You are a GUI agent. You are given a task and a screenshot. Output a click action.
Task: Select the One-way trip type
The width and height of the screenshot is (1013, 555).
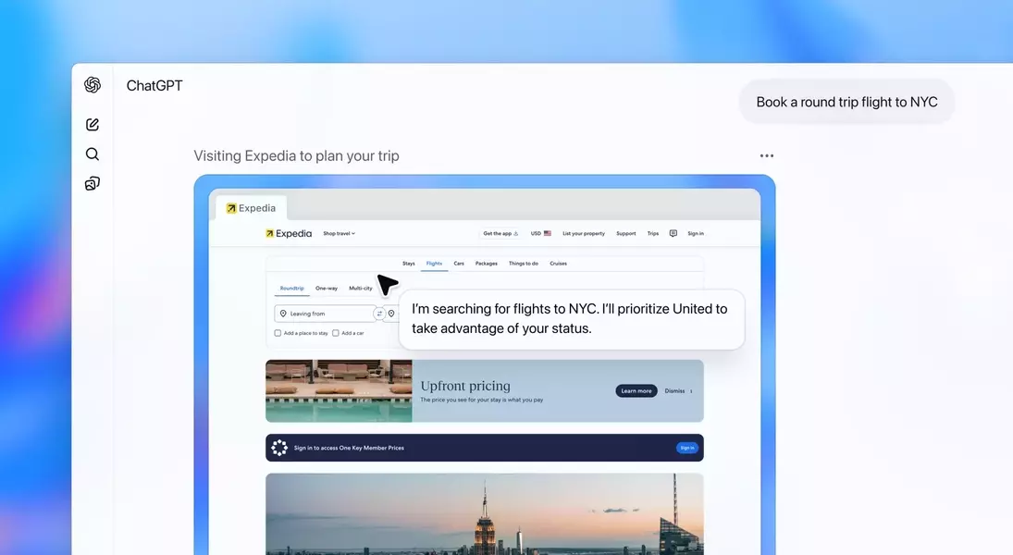click(x=327, y=289)
